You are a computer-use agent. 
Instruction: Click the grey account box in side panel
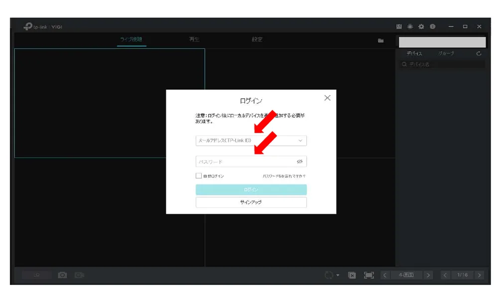click(442, 42)
